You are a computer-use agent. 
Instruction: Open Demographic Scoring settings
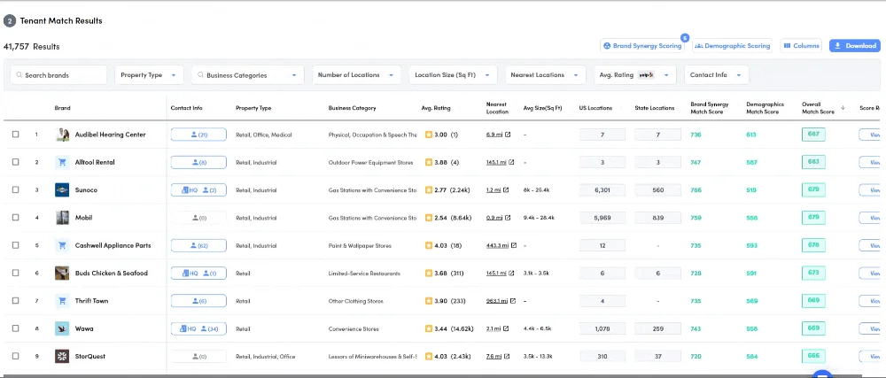click(733, 46)
